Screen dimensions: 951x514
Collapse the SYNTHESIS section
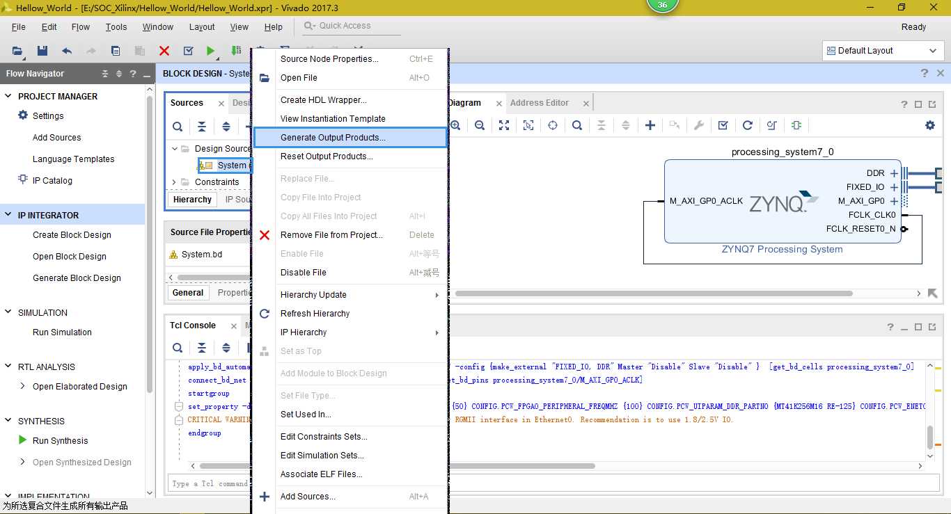[x=8, y=421]
